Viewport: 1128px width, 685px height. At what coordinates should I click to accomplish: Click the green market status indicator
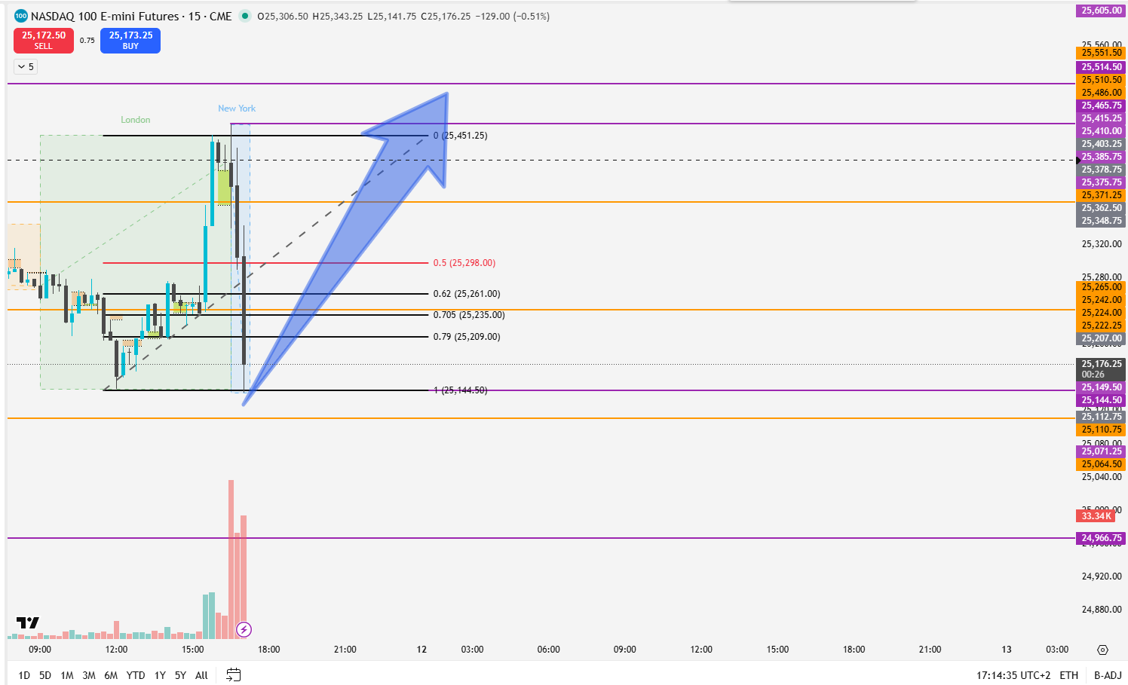pyautogui.click(x=244, y=16)
